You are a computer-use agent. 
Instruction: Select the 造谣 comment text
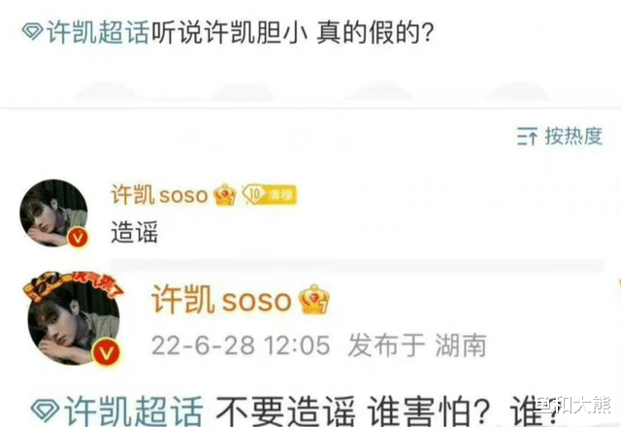coord(135,232)
